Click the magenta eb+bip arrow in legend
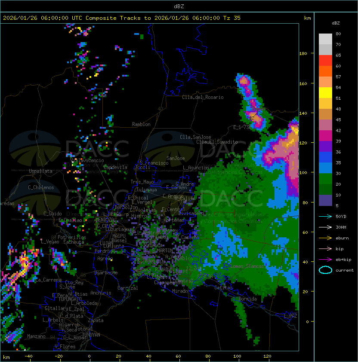Image resolution: width=358 pixels, height=362 pixels. [325, 260]
